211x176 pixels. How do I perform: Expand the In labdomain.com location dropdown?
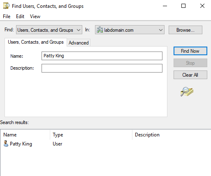point(130,30)
